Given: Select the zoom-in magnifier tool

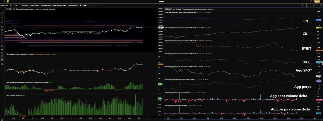Looking at the screenshot, I should 2,42.
